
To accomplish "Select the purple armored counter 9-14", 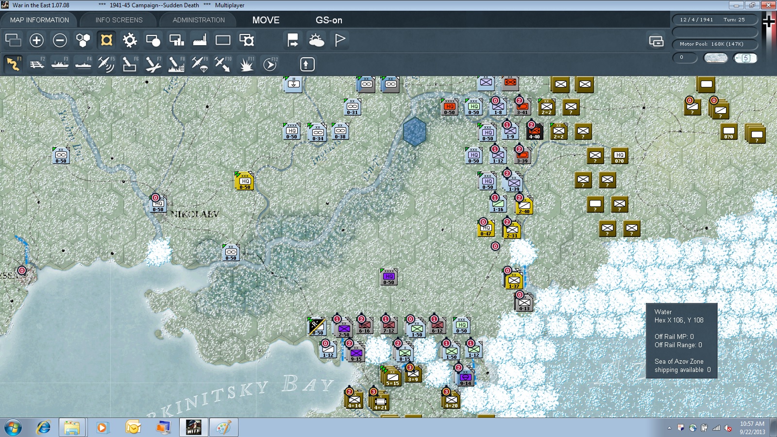I will pos(465,377).
